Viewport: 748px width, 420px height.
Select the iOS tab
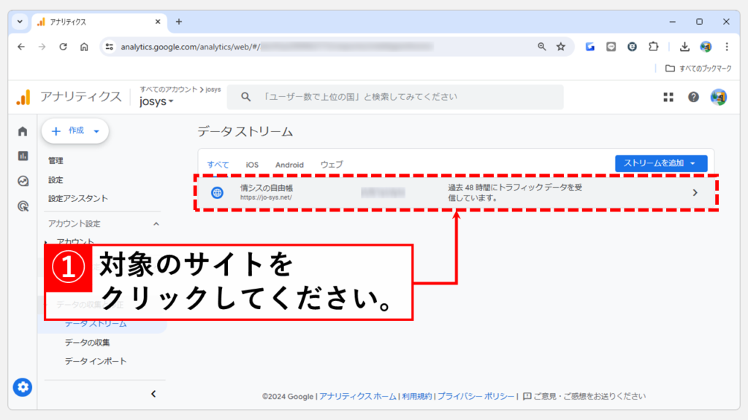point(252,165)
